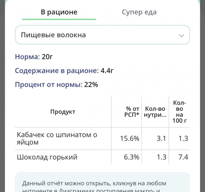Viewport: 205px width, 192px height.
Task: Click the 15.6% value in table
Action: 130,138
